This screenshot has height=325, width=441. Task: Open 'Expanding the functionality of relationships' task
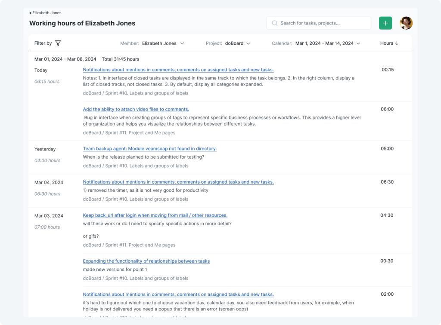pyautogui.click(x=146, y=261)
